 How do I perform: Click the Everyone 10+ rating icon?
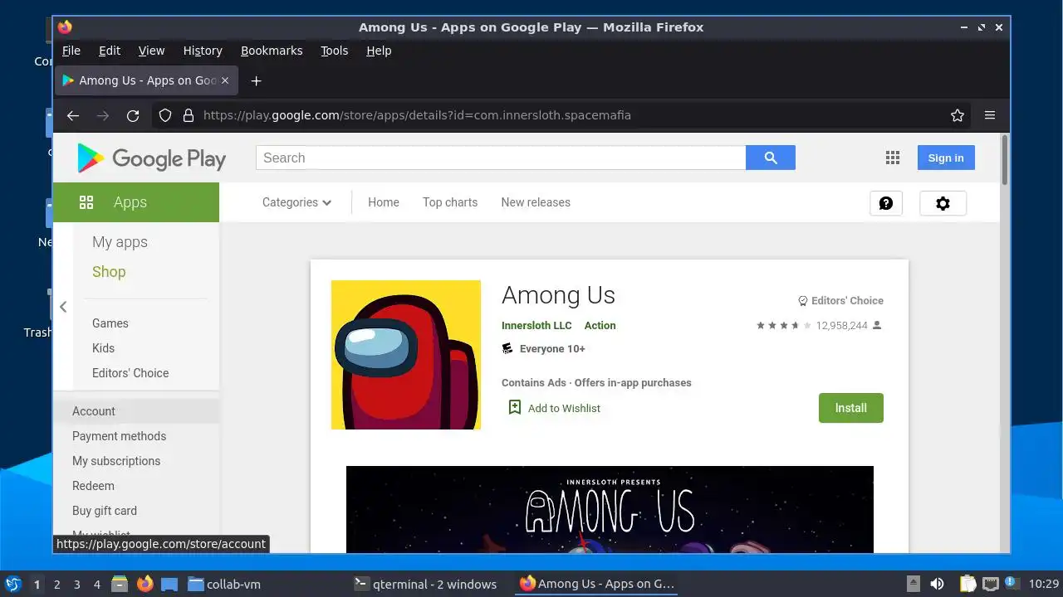[507, 349]
